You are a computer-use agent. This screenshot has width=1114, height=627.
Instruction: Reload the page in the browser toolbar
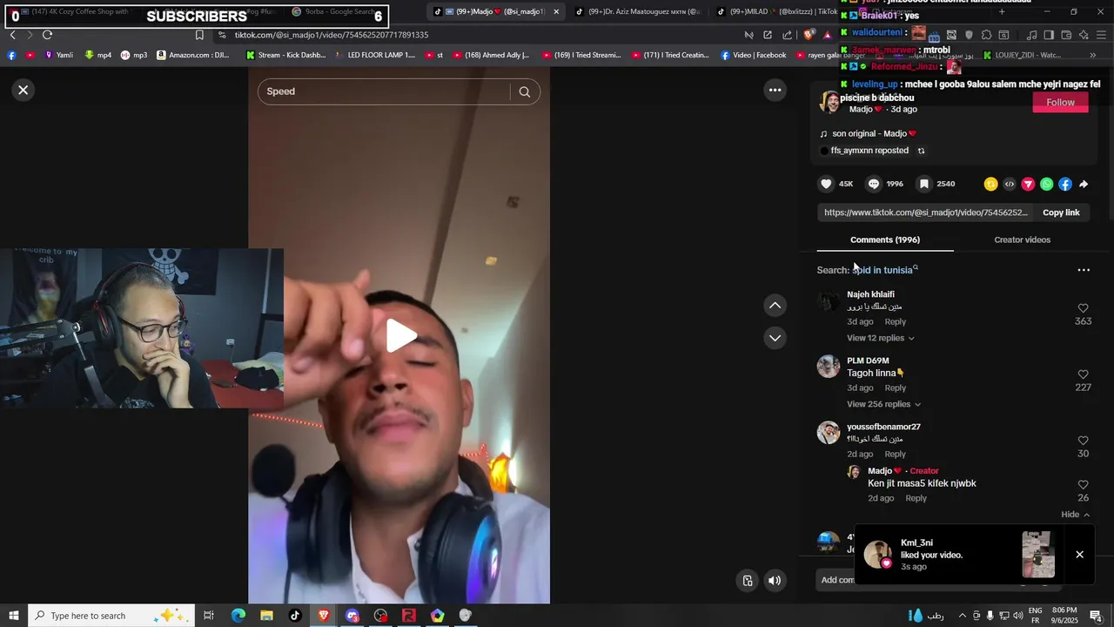(x=47, y=35)
